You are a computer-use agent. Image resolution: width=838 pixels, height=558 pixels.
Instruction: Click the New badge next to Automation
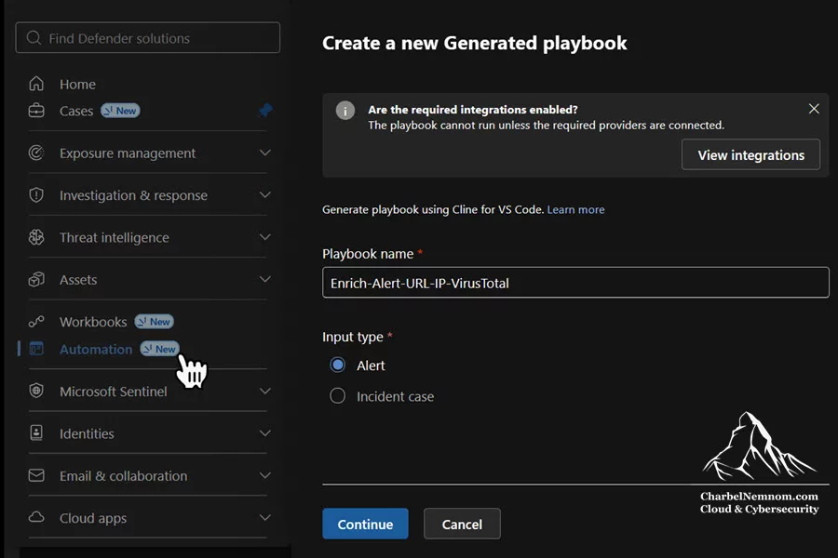tap(159, 349)
